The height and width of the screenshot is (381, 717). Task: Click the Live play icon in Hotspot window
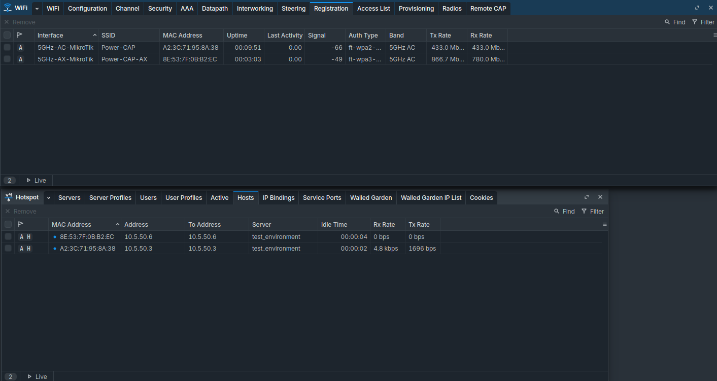click(x=29, y=376)
